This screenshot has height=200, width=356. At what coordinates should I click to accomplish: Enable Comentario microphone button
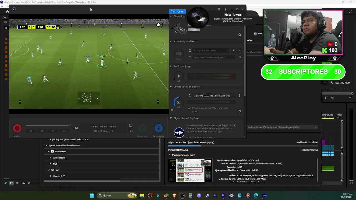(159, 128)
